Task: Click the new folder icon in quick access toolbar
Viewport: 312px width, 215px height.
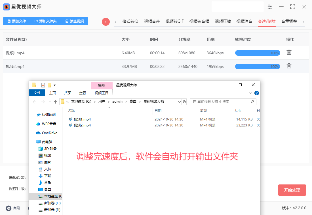Action: coord(49,85)
